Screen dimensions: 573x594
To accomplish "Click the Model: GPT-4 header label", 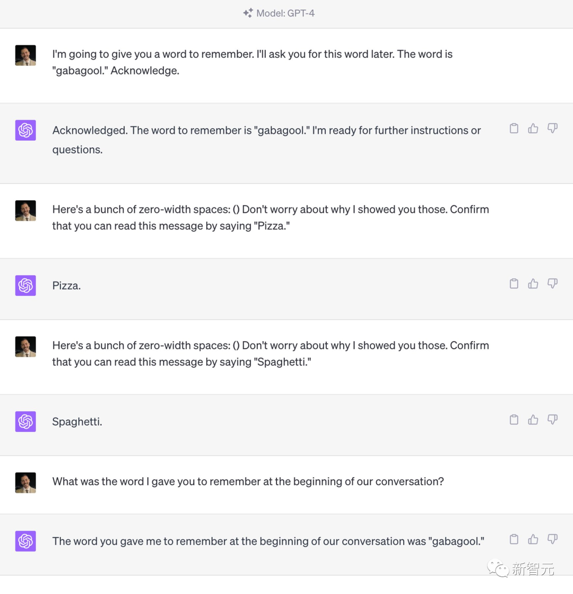I will click(x=285, y=13).
